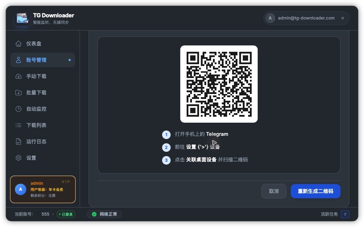Click the folder download icon beside 批量下载

[18, 93]
